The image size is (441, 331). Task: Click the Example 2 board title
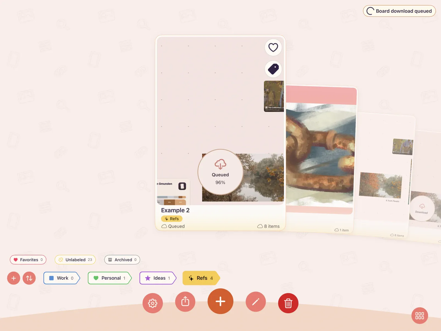pyautogui.click(x=175, y=210)
